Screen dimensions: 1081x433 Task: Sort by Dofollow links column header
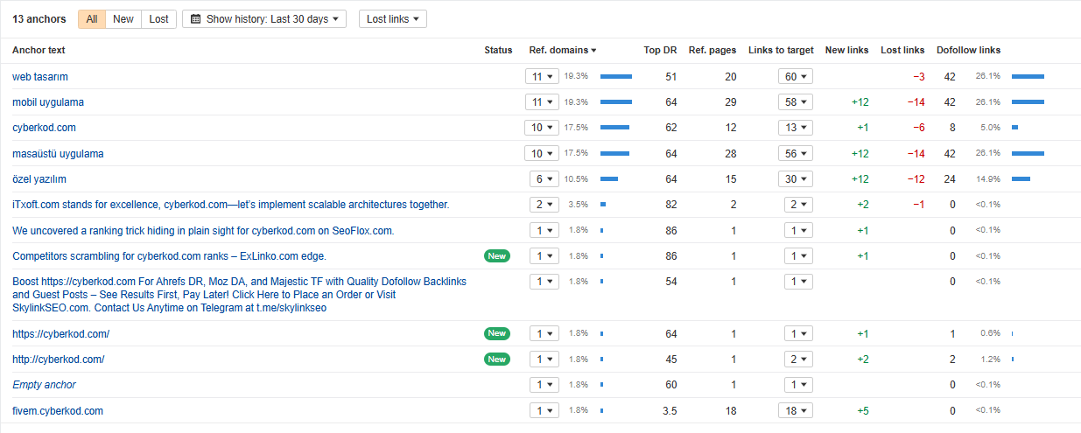[x=968, y=51]
